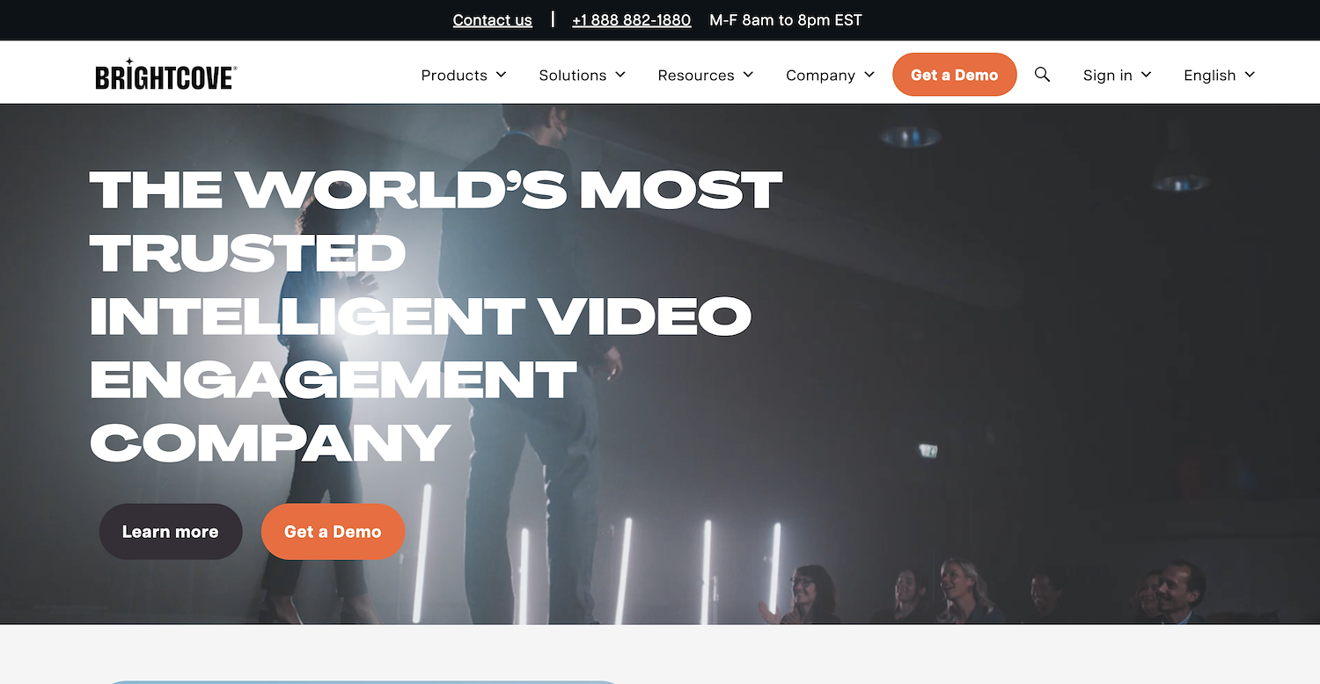1320x684 pixels.
Task: Expand the English language dropdown
Action: click(x=1219, y=76)
